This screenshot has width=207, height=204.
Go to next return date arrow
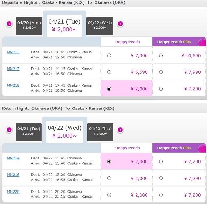[x=120, y=130]
